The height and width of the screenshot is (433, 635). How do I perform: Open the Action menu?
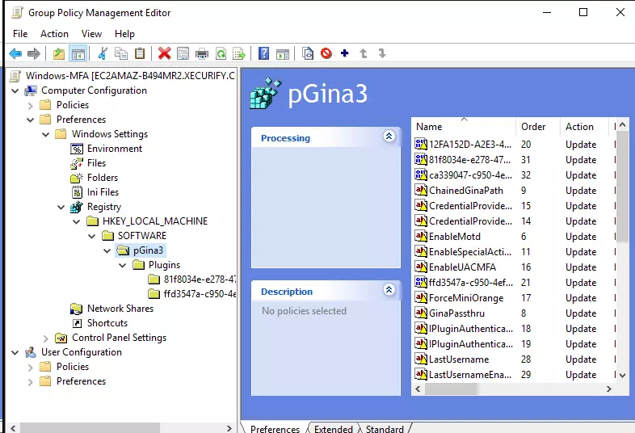point(54,34)
